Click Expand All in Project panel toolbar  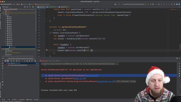(27, 7)
